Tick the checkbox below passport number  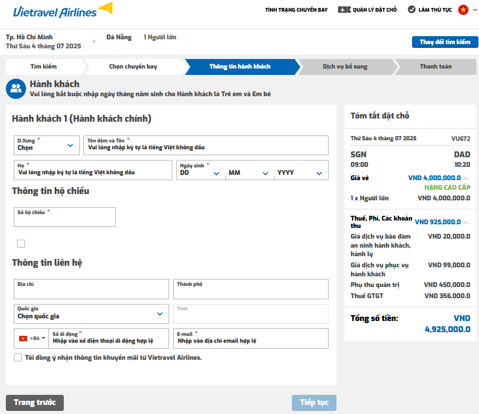[21, 243]
